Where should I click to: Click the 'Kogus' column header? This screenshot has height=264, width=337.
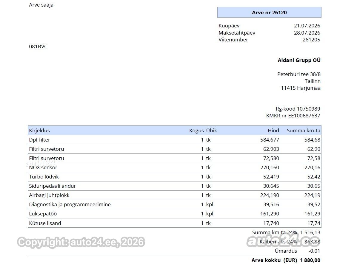[x=196, y=131]
